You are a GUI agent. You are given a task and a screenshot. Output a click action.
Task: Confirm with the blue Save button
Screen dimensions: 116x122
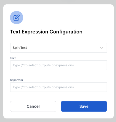tap(84, 106)
